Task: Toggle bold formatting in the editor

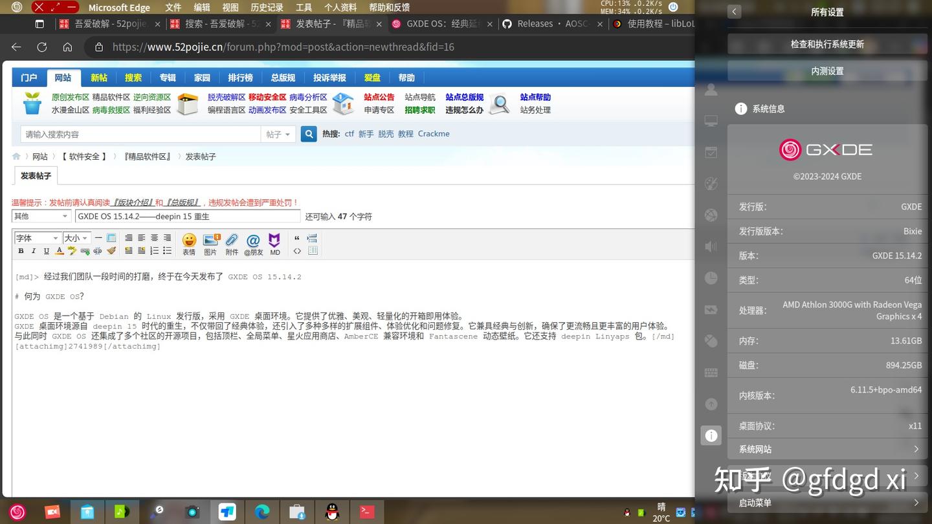Action: (21, 251)
